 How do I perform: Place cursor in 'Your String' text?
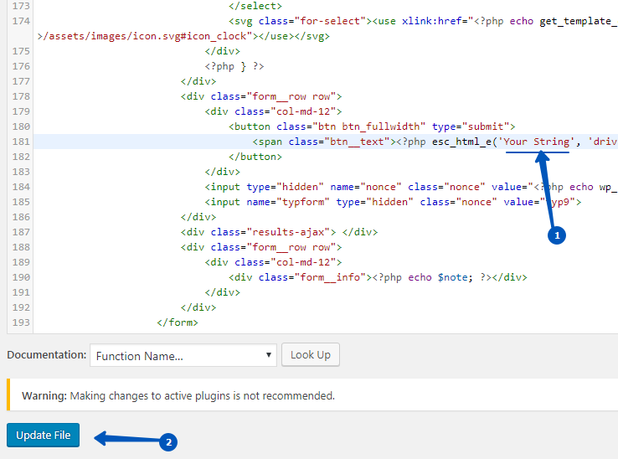(537, 142)
